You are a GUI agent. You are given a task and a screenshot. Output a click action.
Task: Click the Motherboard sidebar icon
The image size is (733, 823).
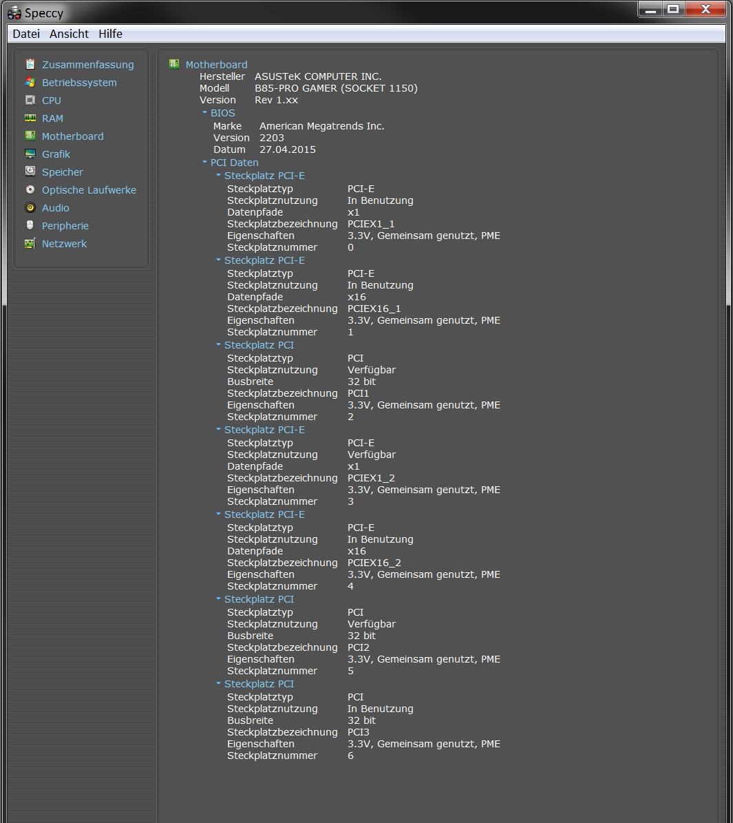(x=30, y=136)
